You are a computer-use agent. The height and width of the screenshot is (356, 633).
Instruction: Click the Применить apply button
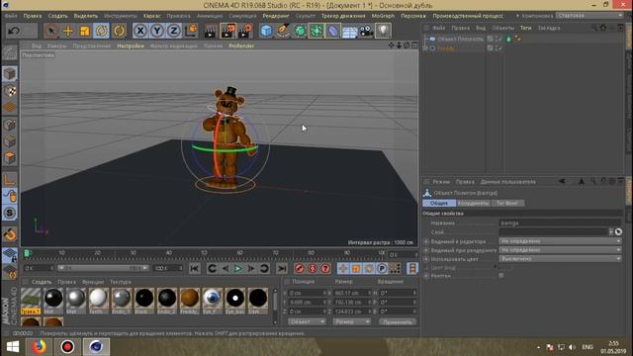coord(398,321)
